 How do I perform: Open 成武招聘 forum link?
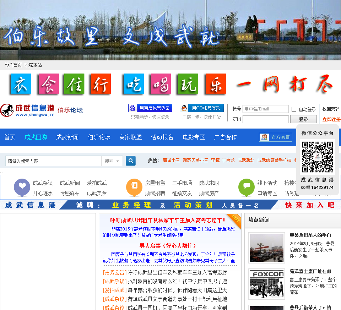(x=155, y=193)
